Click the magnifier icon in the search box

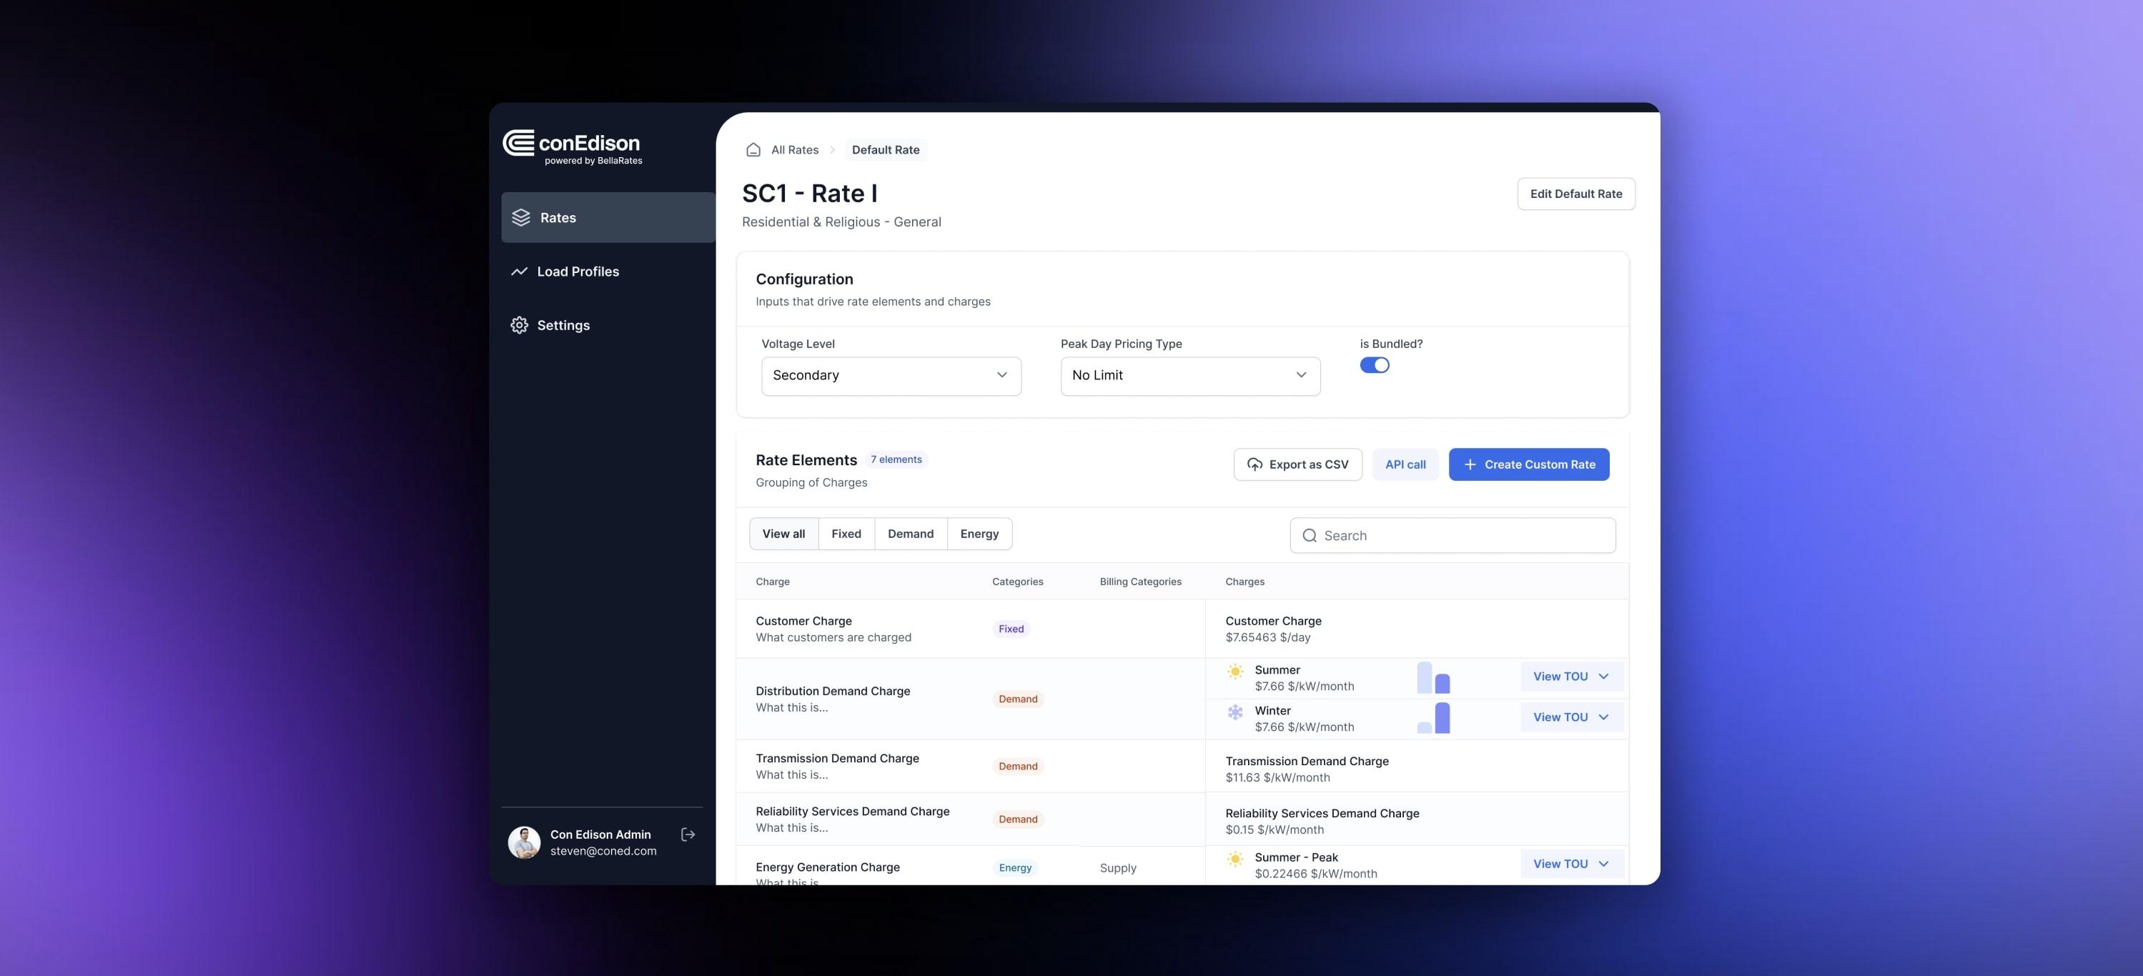pos(1310,535)
